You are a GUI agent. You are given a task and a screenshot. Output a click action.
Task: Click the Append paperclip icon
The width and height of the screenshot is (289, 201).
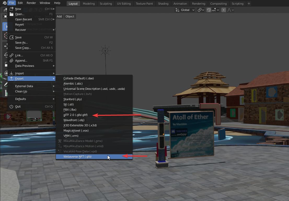11,61
